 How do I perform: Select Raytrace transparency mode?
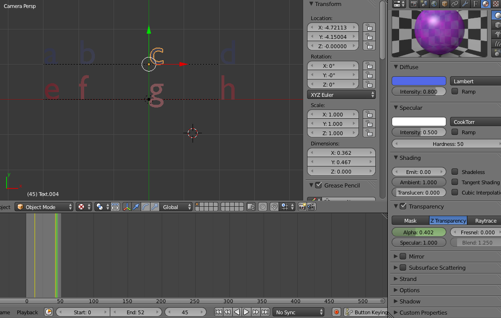coord(484,221)
